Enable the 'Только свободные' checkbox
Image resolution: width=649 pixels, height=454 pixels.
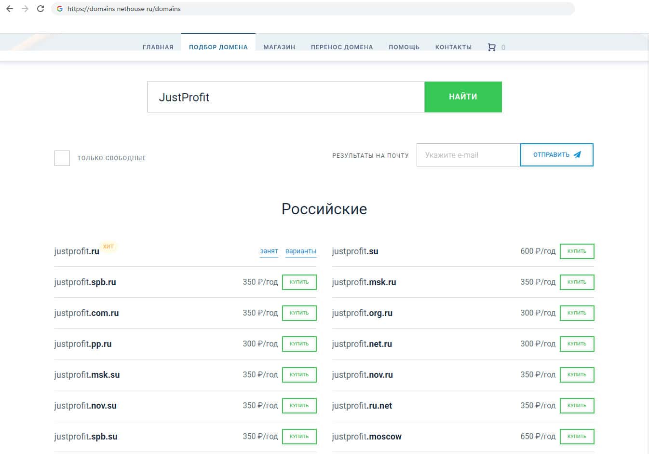pos(62,158)
